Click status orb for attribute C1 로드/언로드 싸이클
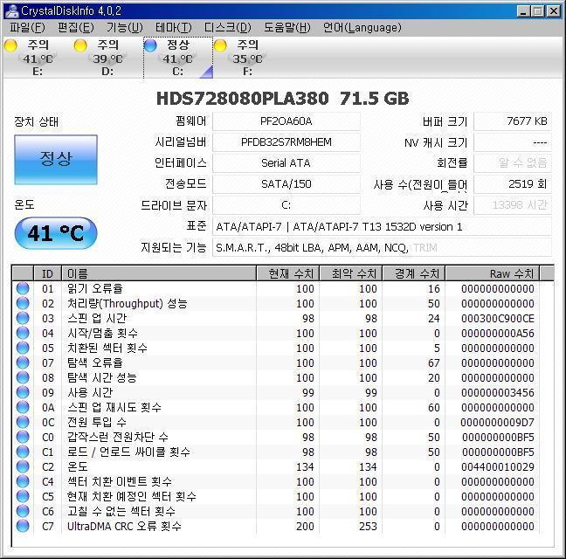The image size is (566, 559). (23, 452)
